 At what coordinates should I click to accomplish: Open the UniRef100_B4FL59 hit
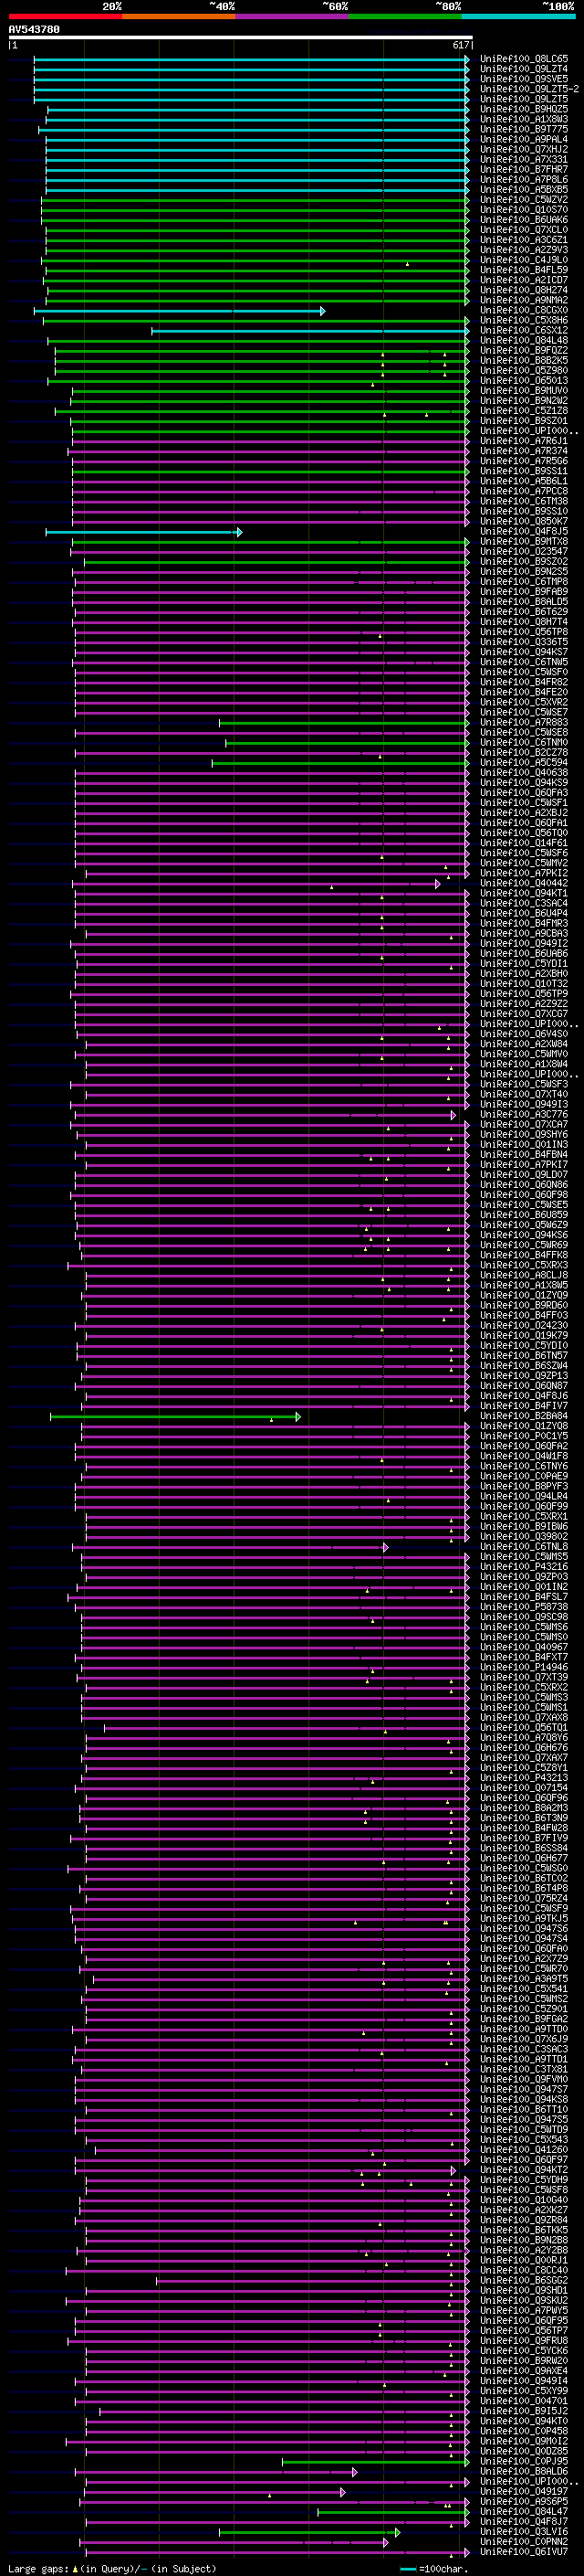(523, 270)
